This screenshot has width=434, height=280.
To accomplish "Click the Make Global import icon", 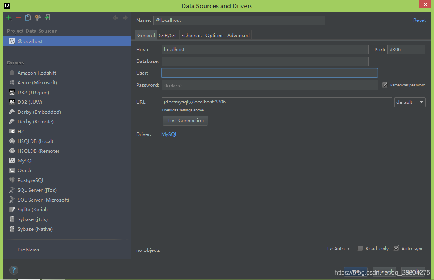I will pyautogui.click(x=48, y=18).
